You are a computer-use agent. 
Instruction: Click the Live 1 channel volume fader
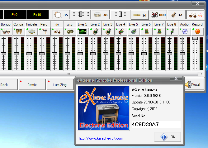(x=80, y=54)
